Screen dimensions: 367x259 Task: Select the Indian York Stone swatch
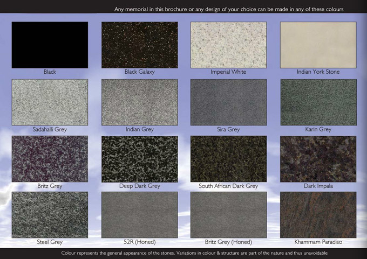(x=318, y=45)
